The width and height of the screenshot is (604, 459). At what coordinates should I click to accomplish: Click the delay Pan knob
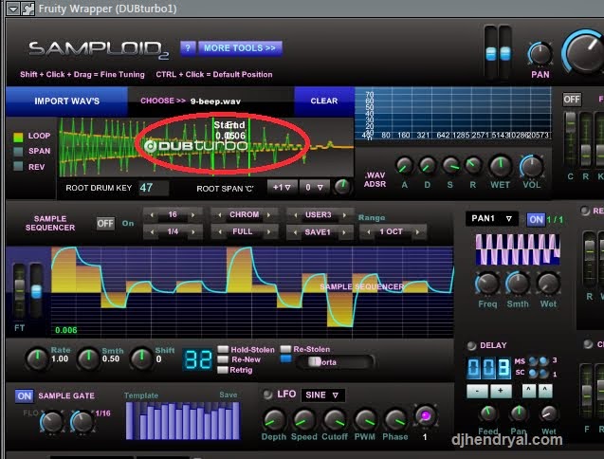519,413
